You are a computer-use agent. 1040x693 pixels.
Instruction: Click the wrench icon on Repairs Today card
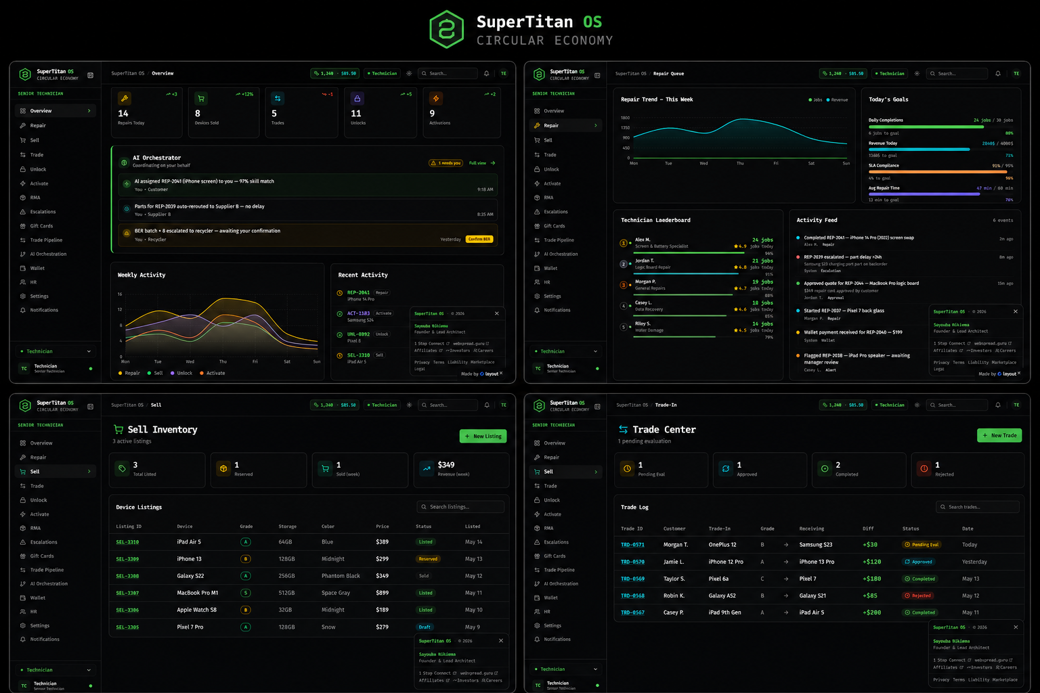pyautogui.click(x=125, y=98)
